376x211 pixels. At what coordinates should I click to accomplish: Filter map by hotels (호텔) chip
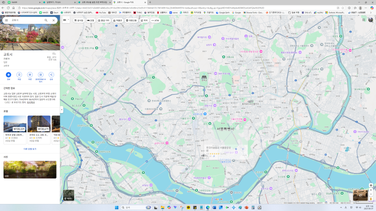[90, 20]
